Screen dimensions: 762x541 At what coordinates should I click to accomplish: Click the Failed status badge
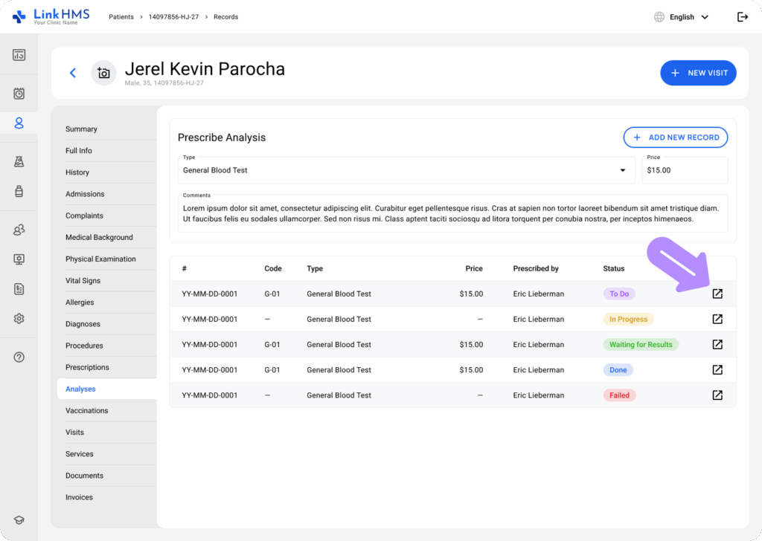(x=620, y=395)
